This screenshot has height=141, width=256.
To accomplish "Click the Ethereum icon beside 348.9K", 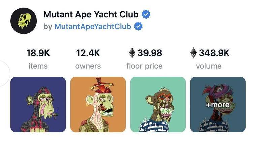I will (x=193, y=53).
